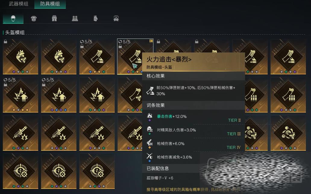Click lock icon on first heart module
The width and height of the screenshot is (311, 194).
5,41
